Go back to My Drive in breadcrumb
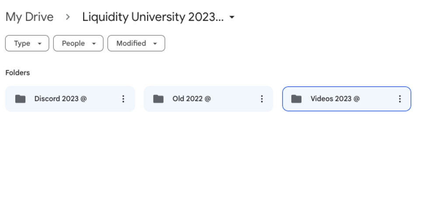448x209 pixels. click(29, 17)
